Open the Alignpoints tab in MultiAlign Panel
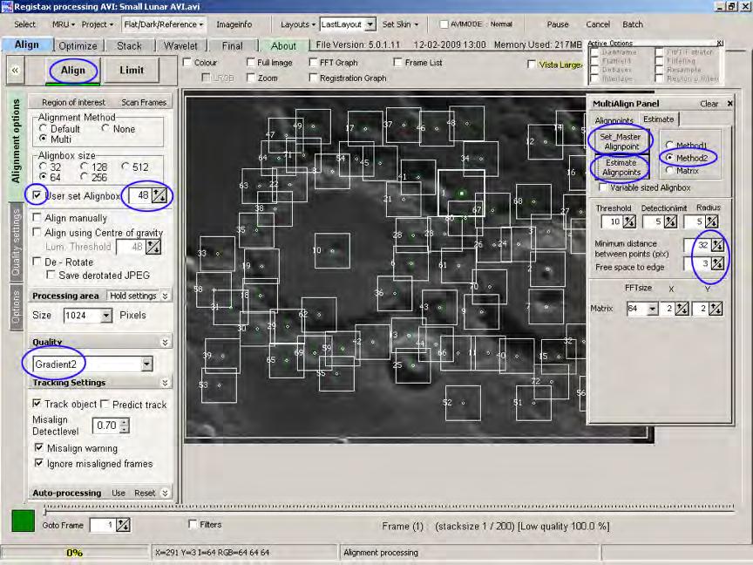The height and width of the screenshot is (565, 753). (614, 120)
